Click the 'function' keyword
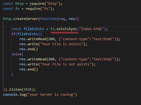The image size is (141, 105). coord(48,19)
